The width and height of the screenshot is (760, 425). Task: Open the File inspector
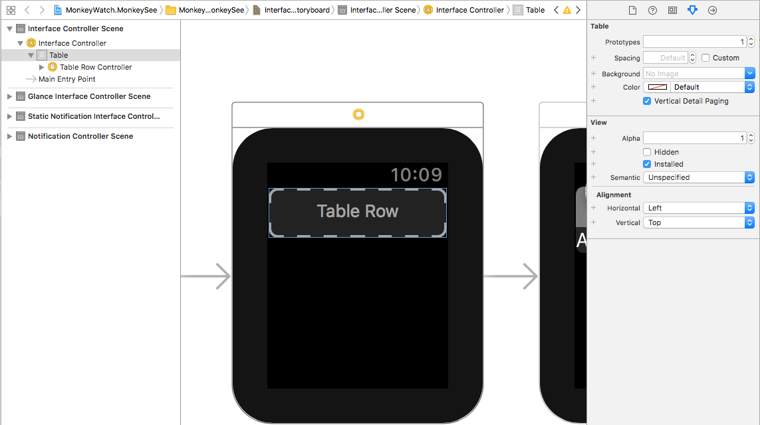(x=632, y=10)
